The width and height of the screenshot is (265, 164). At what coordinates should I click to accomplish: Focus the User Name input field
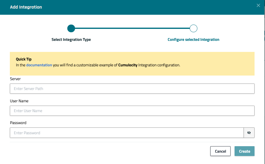[132, 111]
